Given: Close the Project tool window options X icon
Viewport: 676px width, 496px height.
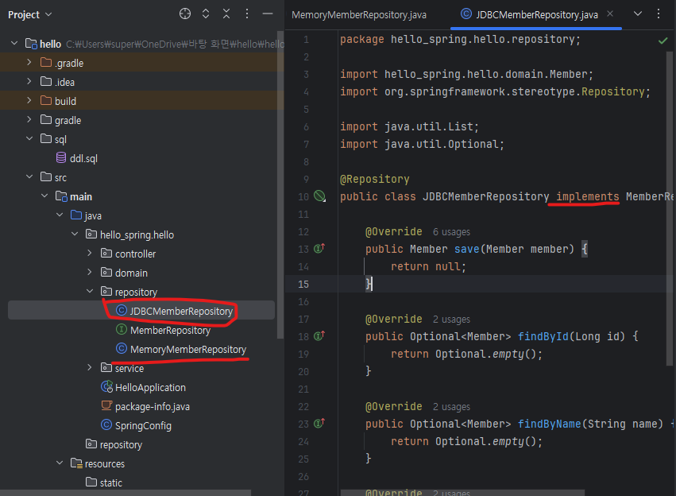Looking at the screenshot, I should (x=227, y=14).
